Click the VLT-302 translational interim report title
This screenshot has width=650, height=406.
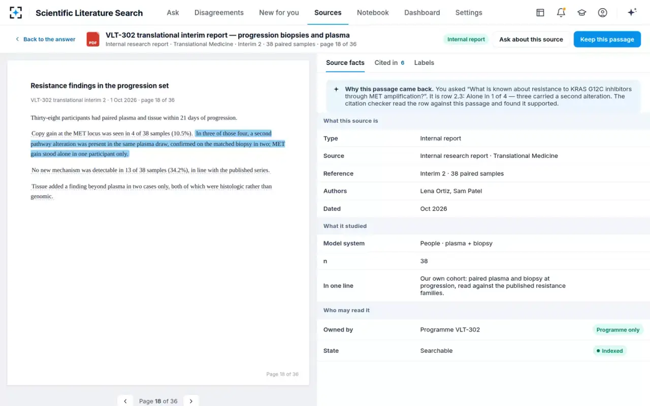[227, 35]
